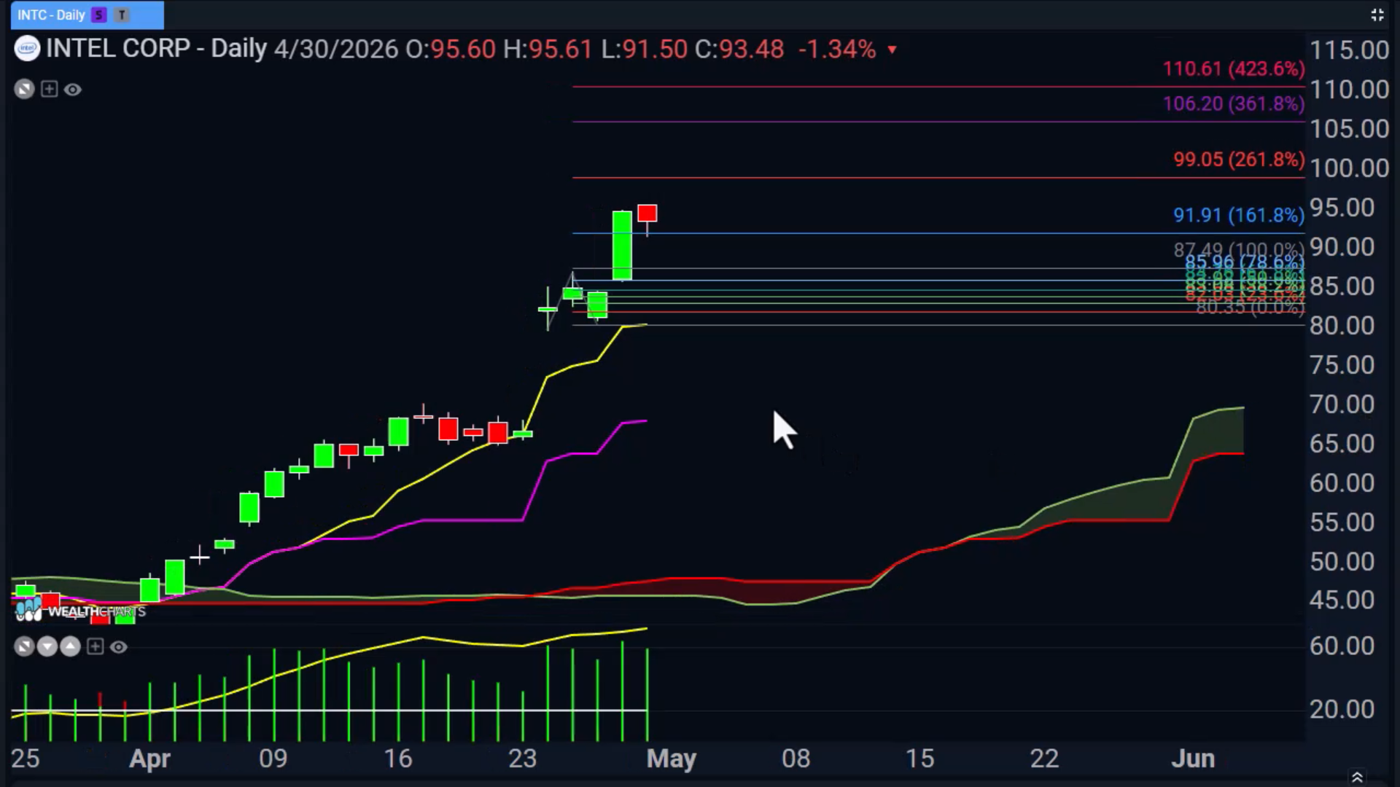Toggle visibility eye on the lower indicator pane
The image size is (1400, 787).
tap(118, 647)
